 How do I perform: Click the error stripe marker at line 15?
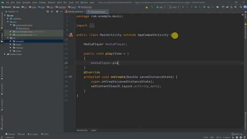coord(242,63)
